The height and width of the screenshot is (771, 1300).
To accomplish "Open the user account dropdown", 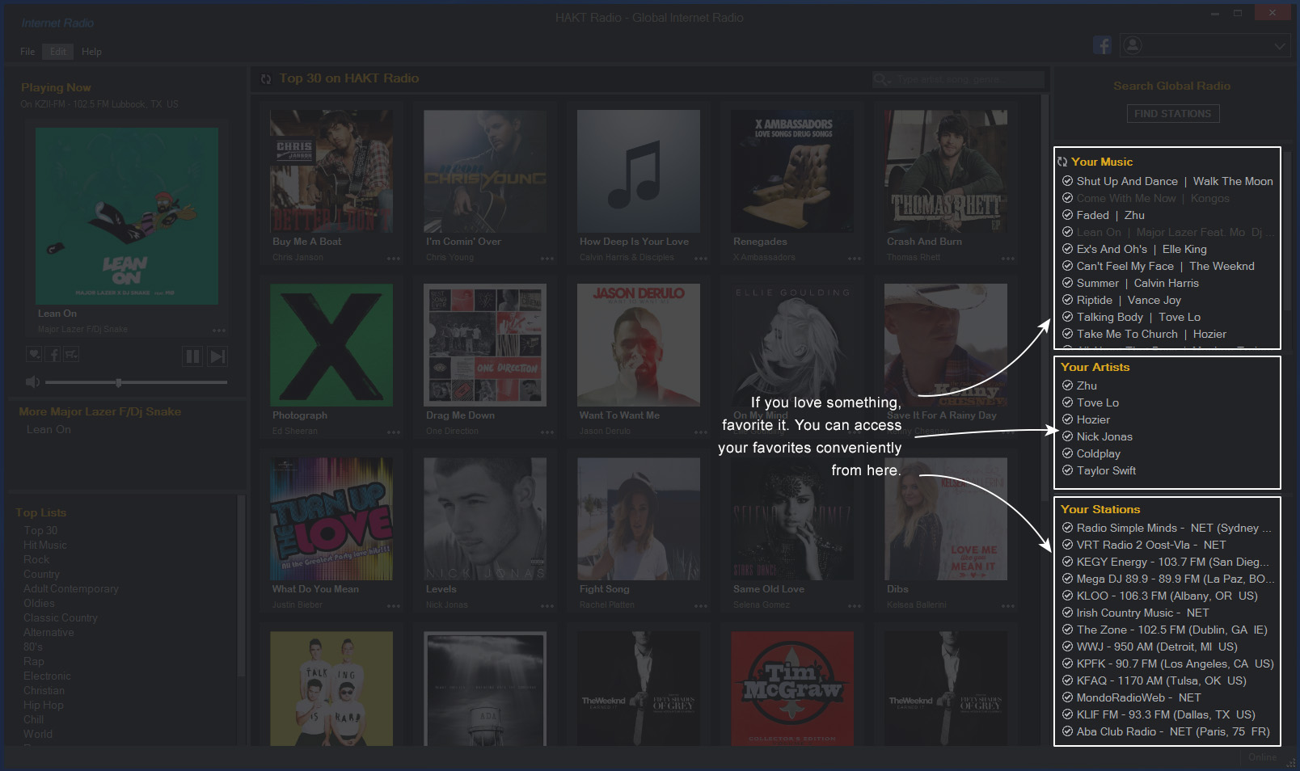I will pyautogui.click(x=1279, y=46).
